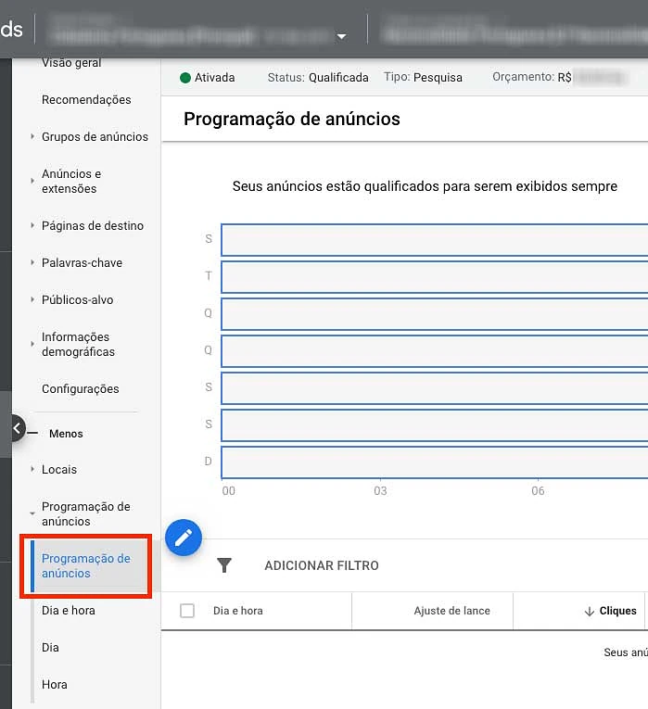Expand Informações demográficas submenu arrow

(x=32, y=344)
